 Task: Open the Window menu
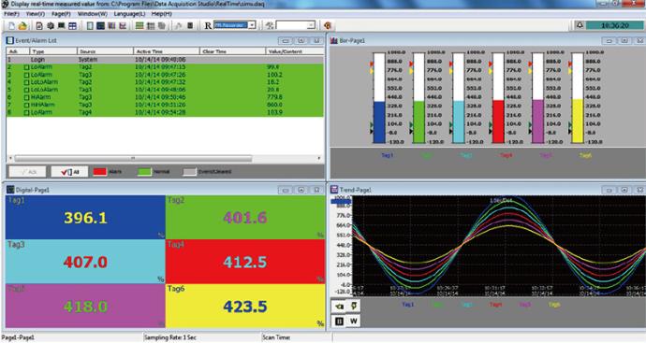tap(93, 14)
